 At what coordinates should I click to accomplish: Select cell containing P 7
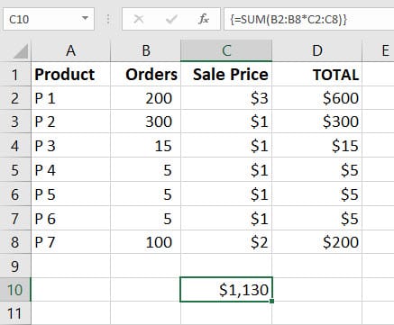tap(70, 242)
